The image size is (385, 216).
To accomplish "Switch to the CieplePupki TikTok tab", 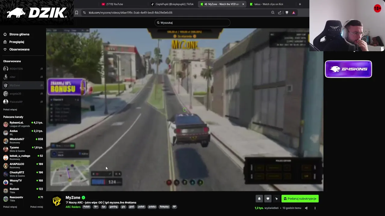I will point(172,4).
